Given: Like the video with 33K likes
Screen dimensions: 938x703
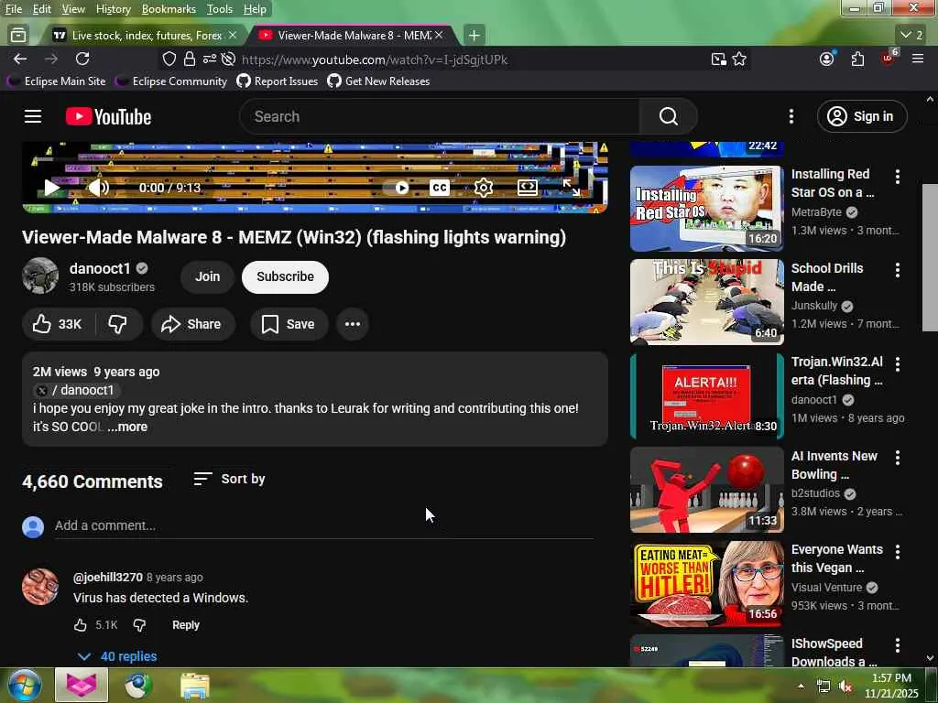Looking at the screenshot, I should 58,324.
